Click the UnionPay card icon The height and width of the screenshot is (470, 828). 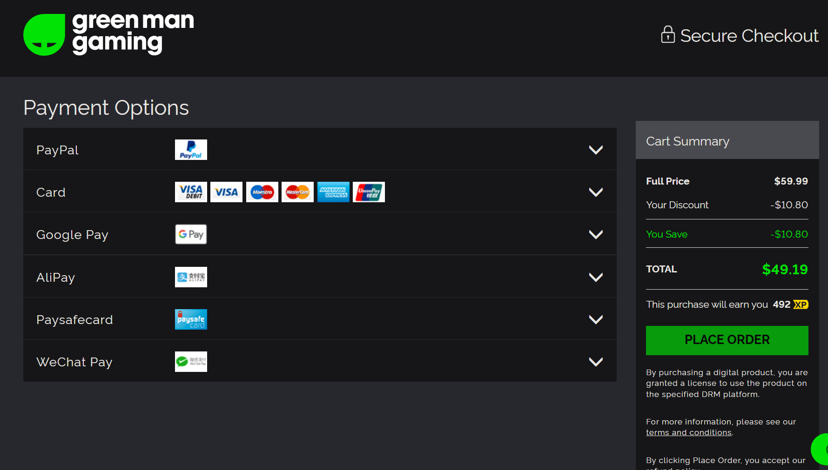[369, 192]
